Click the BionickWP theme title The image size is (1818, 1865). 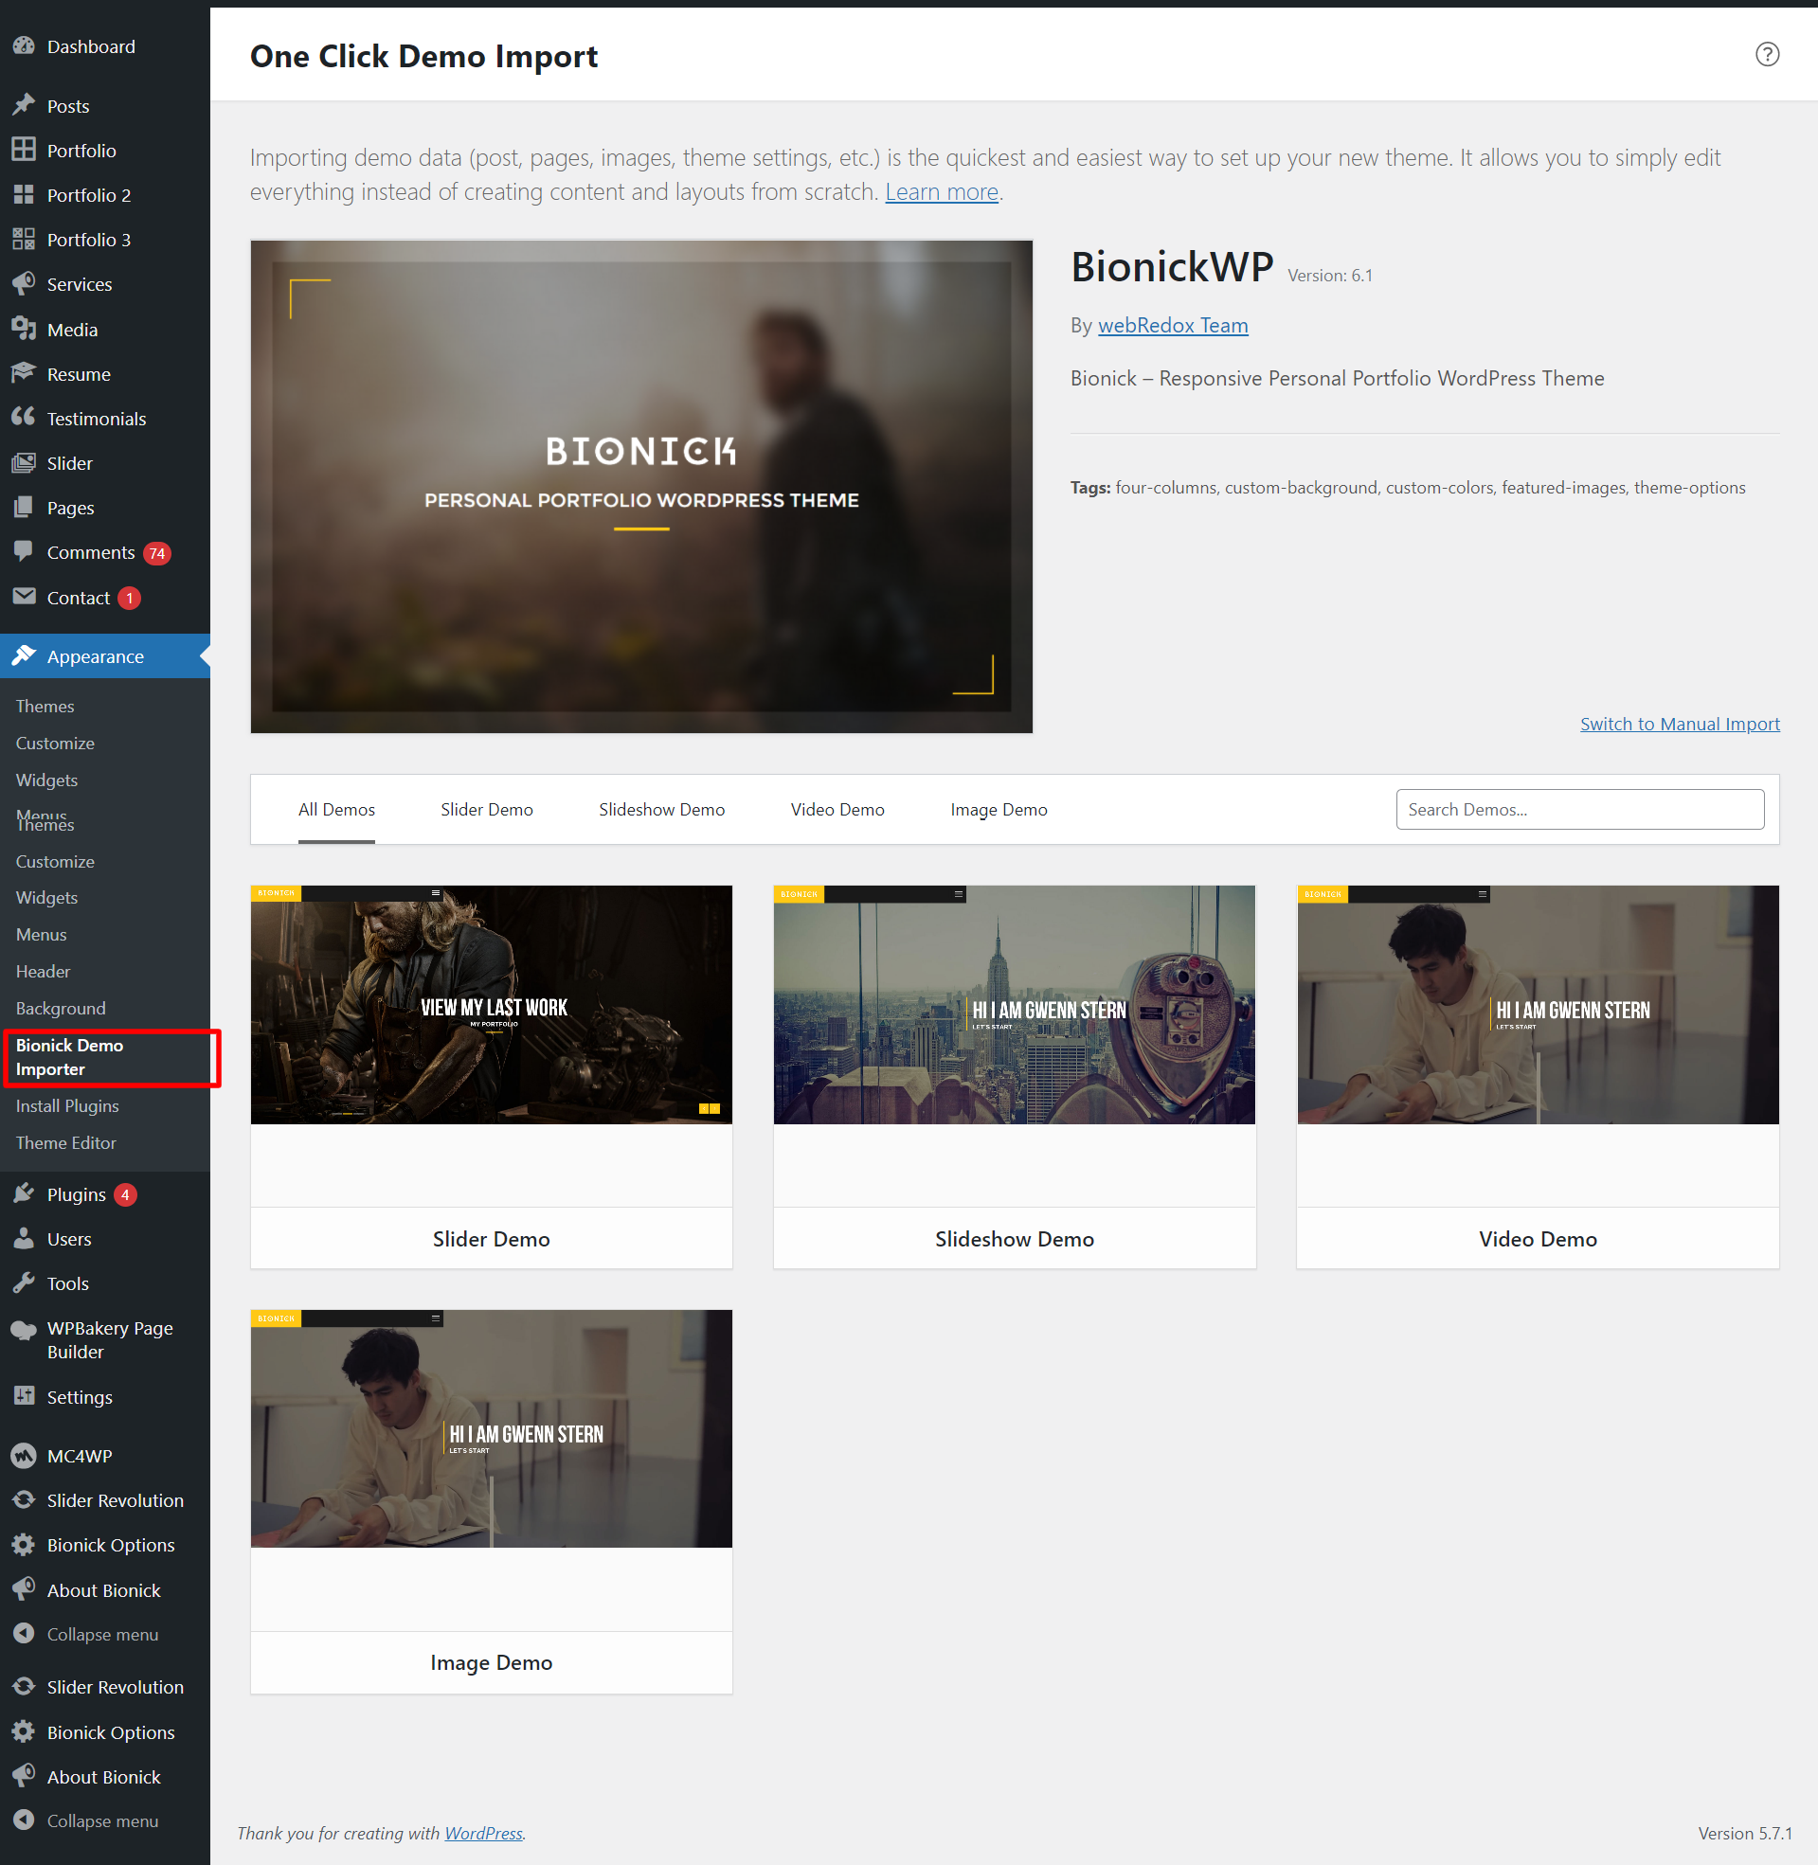(x=1172, y=267)
